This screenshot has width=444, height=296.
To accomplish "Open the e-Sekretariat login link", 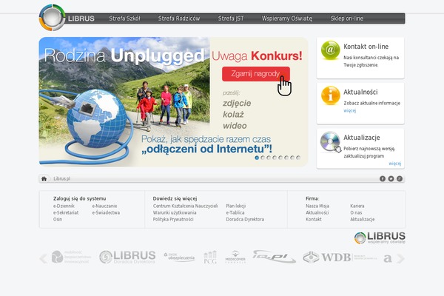I will click(x=66, y=212).
